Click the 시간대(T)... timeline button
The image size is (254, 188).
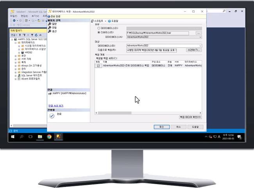pos(194,50)
